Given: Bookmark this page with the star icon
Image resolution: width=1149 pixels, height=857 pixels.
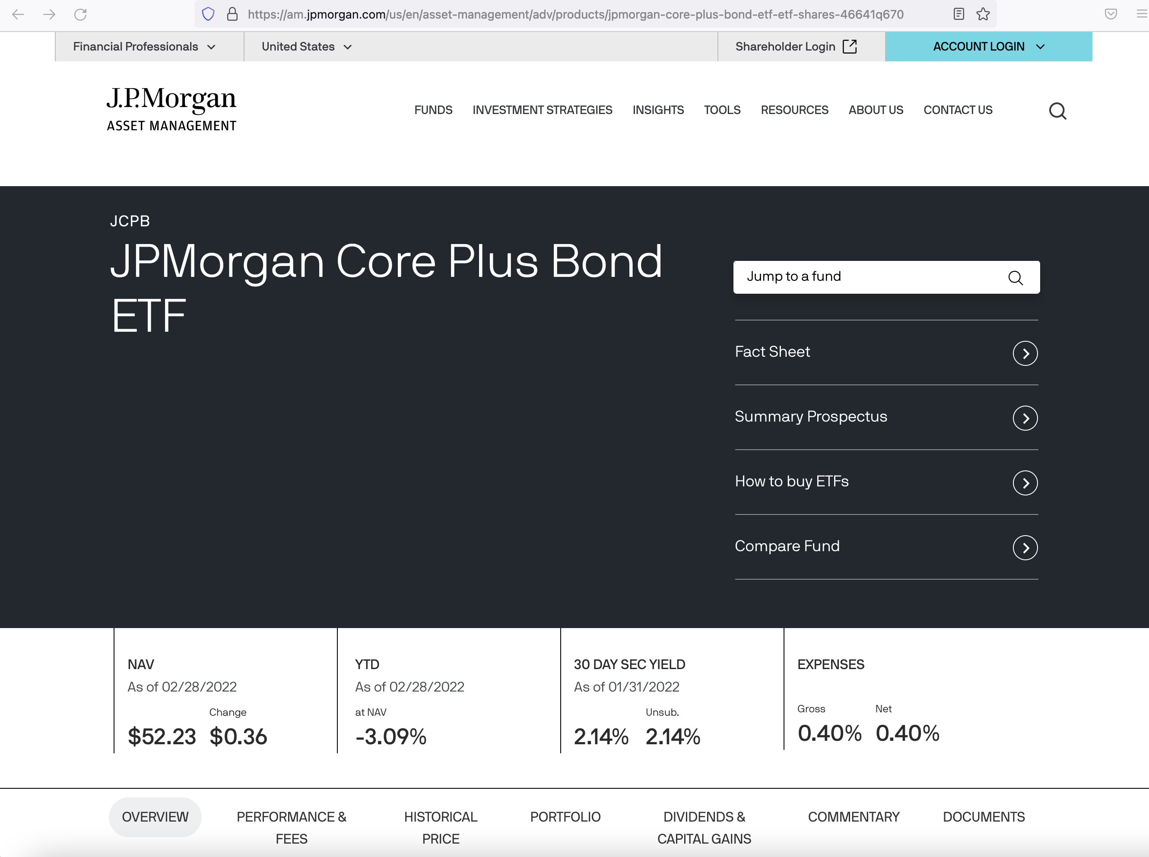Looking at the screenshot, I should tap(983, 14).
